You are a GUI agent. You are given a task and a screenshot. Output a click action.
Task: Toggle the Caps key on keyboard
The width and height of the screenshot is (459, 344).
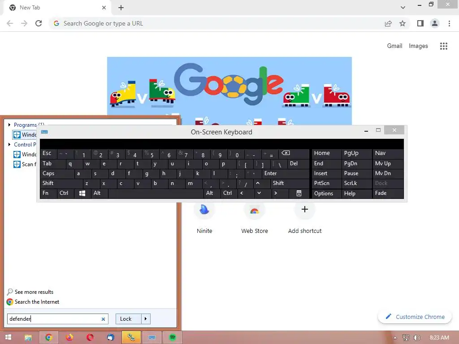[57, 173]
